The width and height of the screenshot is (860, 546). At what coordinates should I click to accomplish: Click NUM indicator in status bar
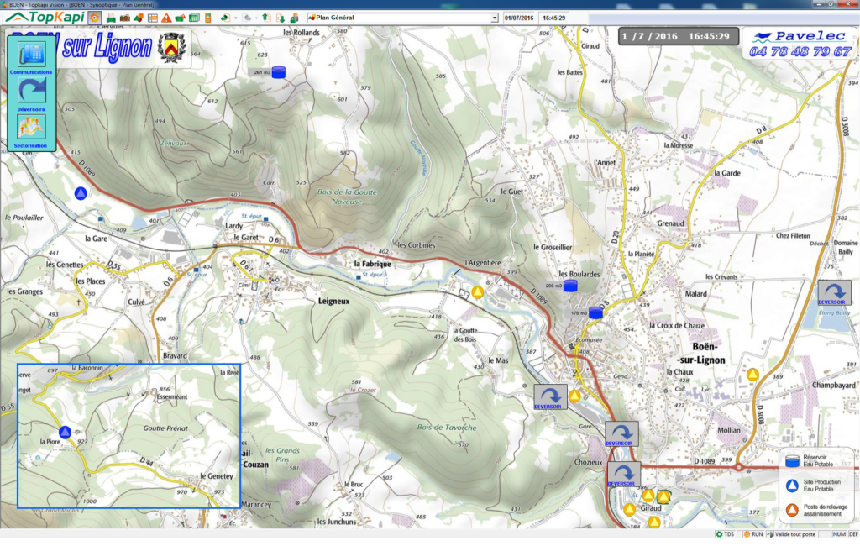(x=839, y=534)
